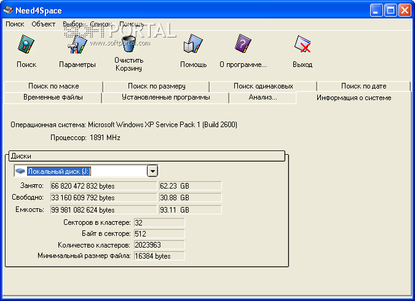Open Параметры tools icon
415x301 pixels.
coord(77,44)
